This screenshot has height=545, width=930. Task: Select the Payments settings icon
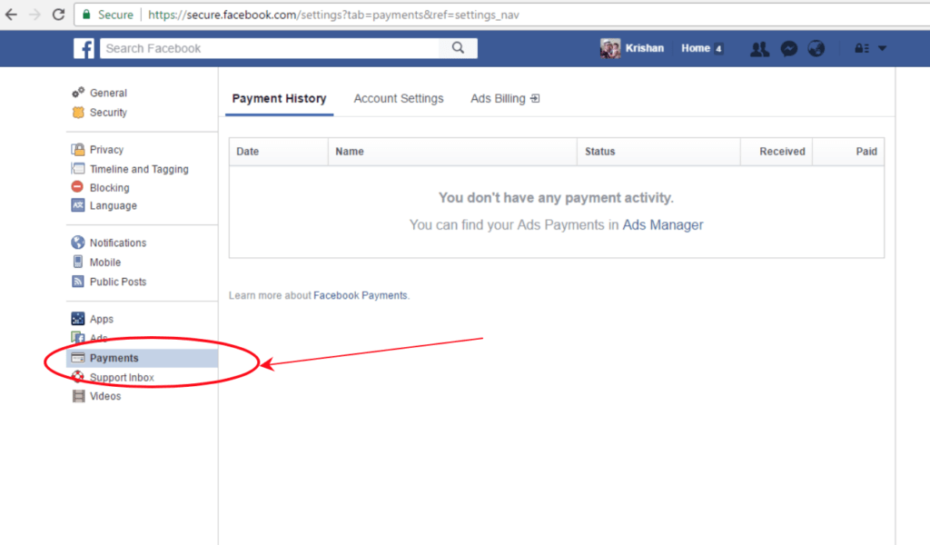click(x=76, y=358)
